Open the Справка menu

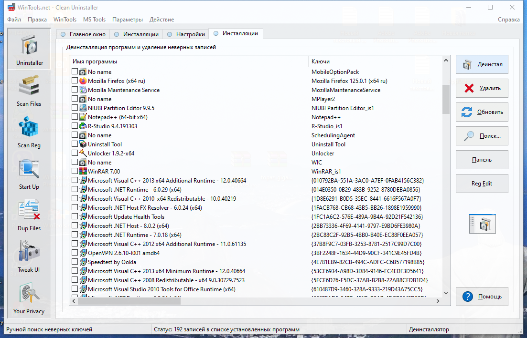(x=509, y=20)
